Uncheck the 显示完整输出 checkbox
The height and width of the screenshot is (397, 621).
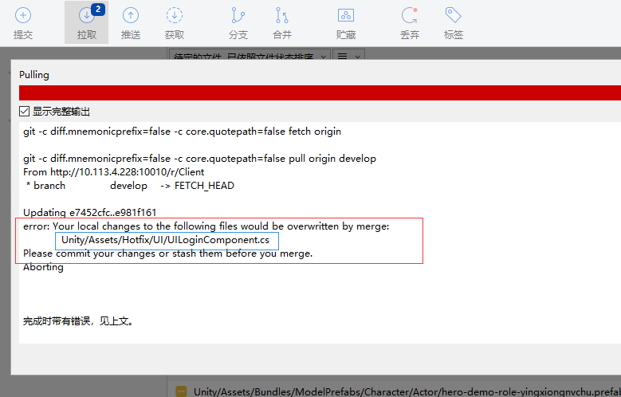(24, 112)
